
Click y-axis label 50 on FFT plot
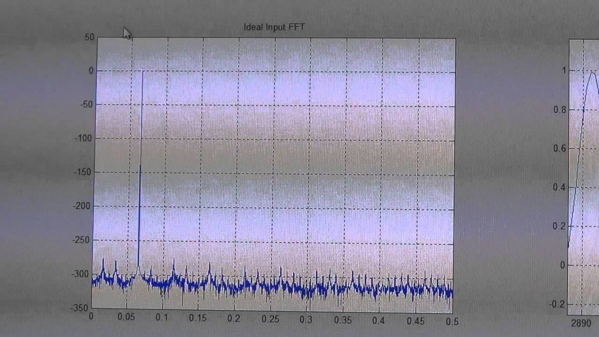[89, 37]
